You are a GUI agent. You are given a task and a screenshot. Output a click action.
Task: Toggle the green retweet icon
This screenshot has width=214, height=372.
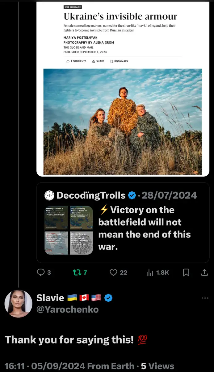(76, 272)
